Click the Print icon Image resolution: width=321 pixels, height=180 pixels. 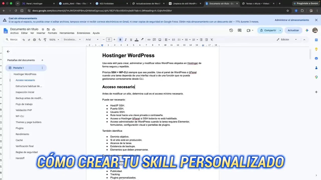point(34,39)
